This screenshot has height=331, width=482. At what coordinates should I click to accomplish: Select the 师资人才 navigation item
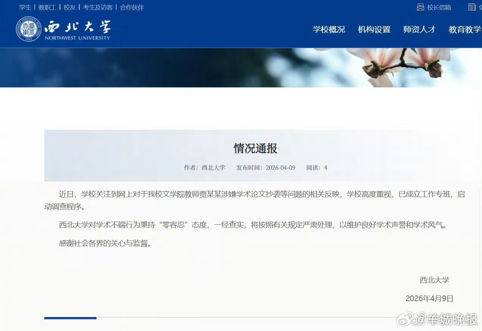[x=420, y=30]
